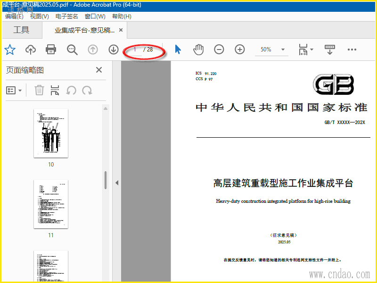Viewport: 377px width, 283px height.
Task: Close the document tab
Action: pos(121,30)
